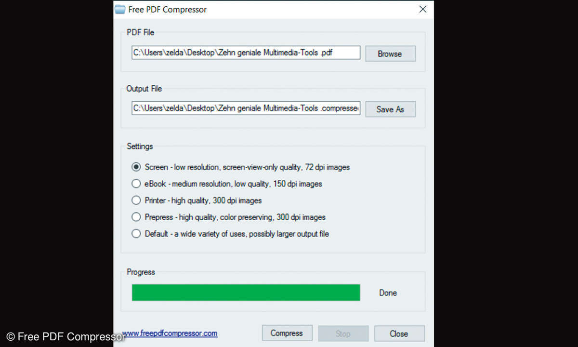Click into the PDF File path field
Screen dimensions: 578x347
pyautogui.click(x=246, y=53)
